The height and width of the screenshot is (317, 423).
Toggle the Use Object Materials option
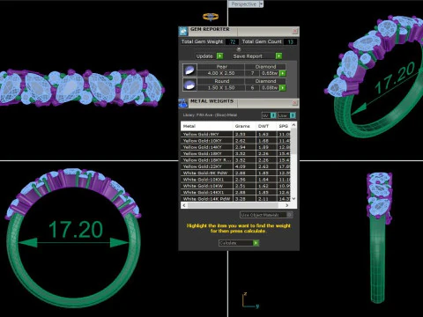coord(289,215)
